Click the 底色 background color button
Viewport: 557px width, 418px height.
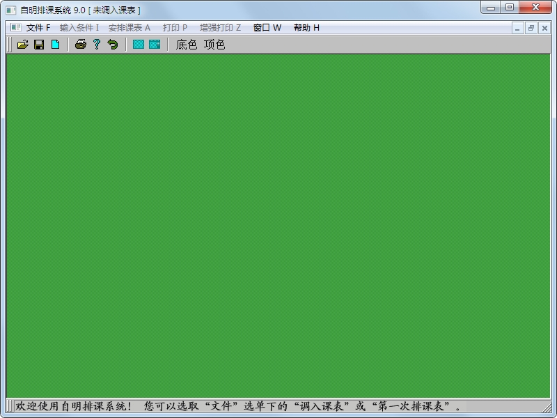(x=186, y=45)
